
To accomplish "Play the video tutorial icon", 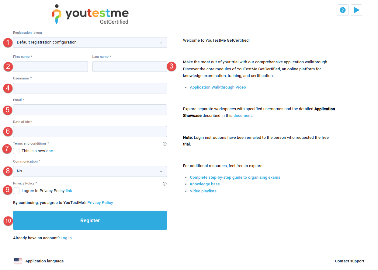I will coord(356,10).
